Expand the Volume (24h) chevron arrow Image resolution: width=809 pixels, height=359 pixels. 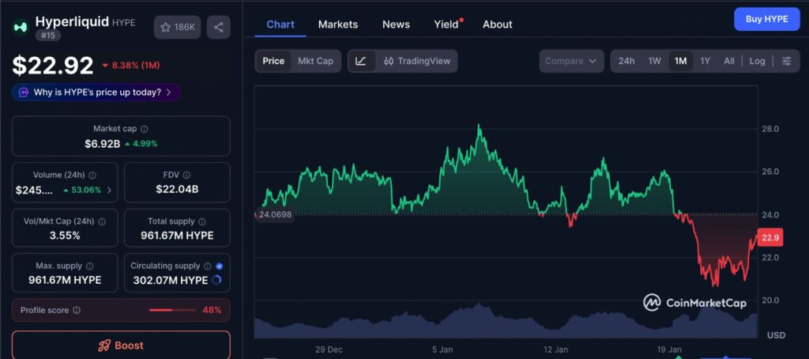point(109,190)
